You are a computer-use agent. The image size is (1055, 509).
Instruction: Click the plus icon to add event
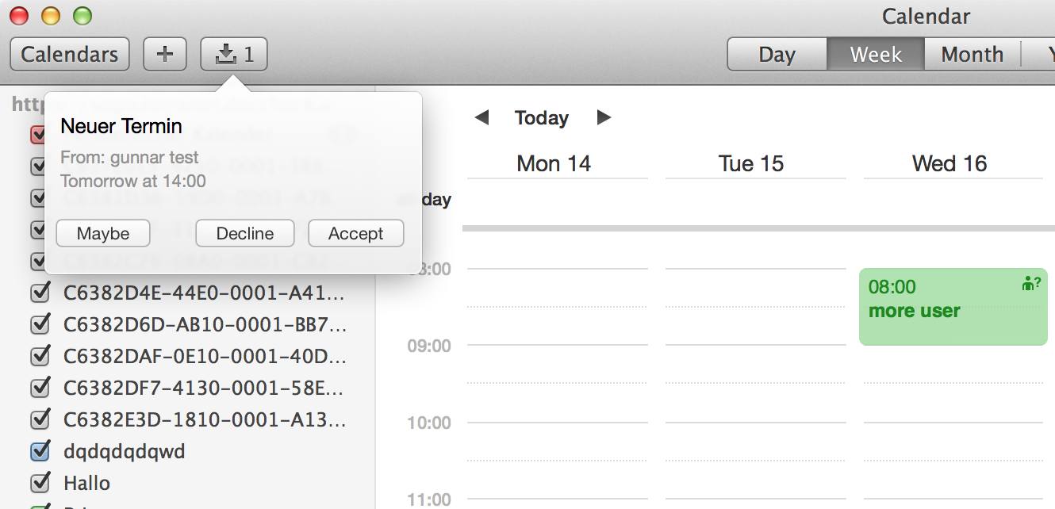(x=164, y=55)
